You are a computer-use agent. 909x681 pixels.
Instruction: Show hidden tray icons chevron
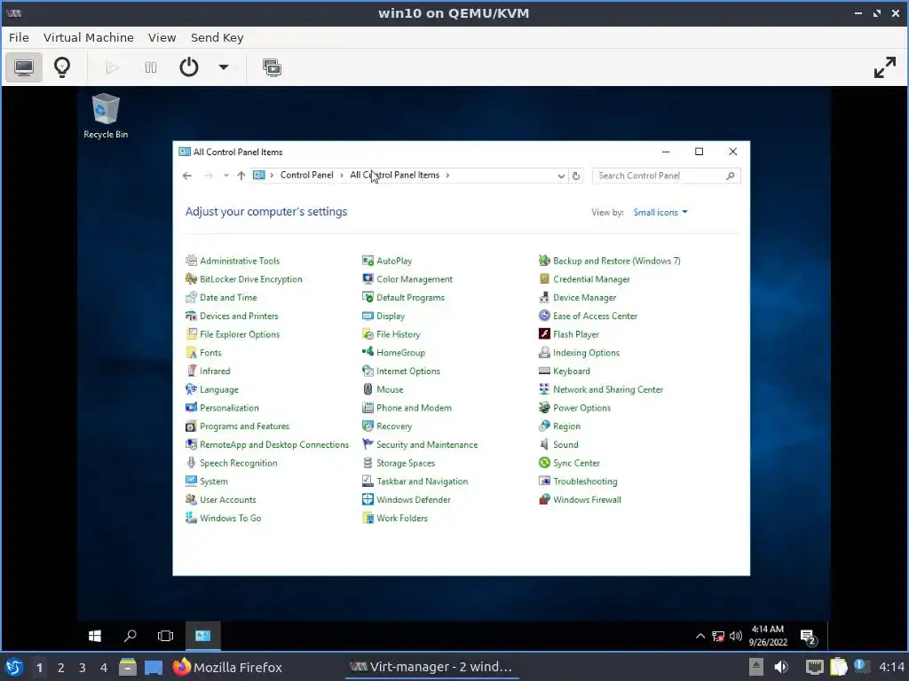(x=700, y=636)
